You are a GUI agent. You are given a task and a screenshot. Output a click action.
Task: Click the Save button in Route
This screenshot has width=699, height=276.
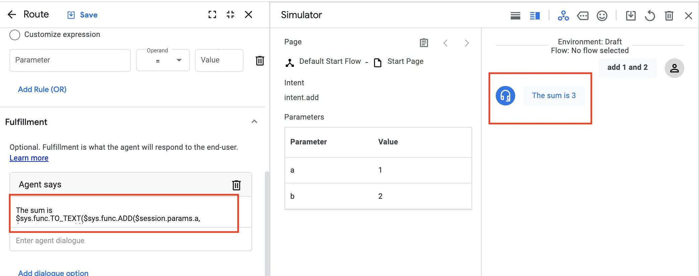(x=83, y=15)
